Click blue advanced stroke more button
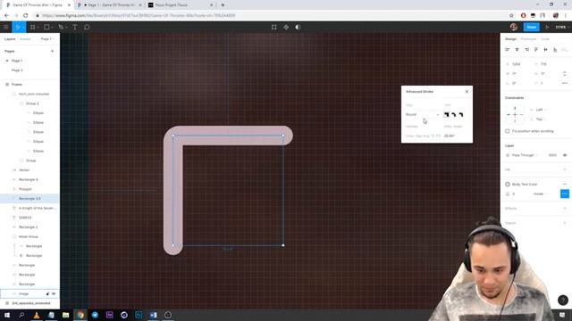Image resolution: width=572 pixels, height=321 pixels. click(564, 194)
